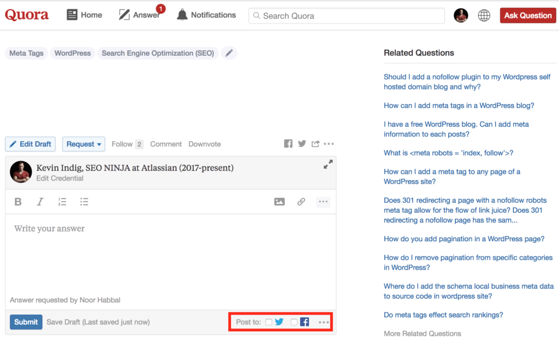
Task: Toggle italic formatting
Action: point(40,202)
